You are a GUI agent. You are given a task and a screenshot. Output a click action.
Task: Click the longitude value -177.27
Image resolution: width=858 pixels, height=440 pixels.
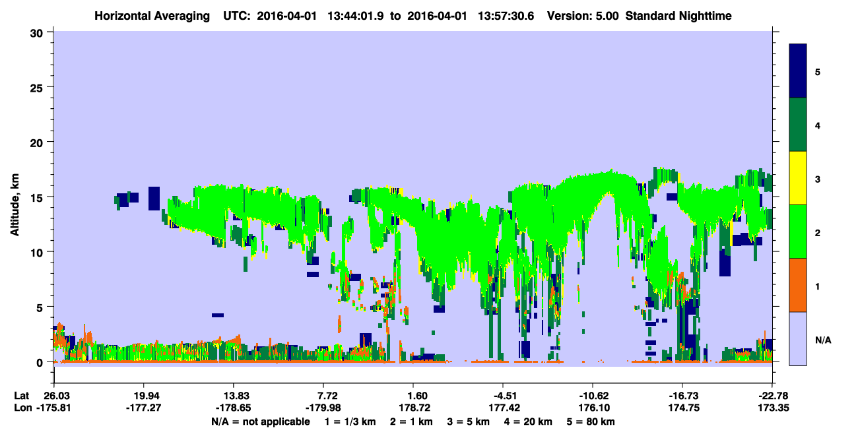[143, 408]
